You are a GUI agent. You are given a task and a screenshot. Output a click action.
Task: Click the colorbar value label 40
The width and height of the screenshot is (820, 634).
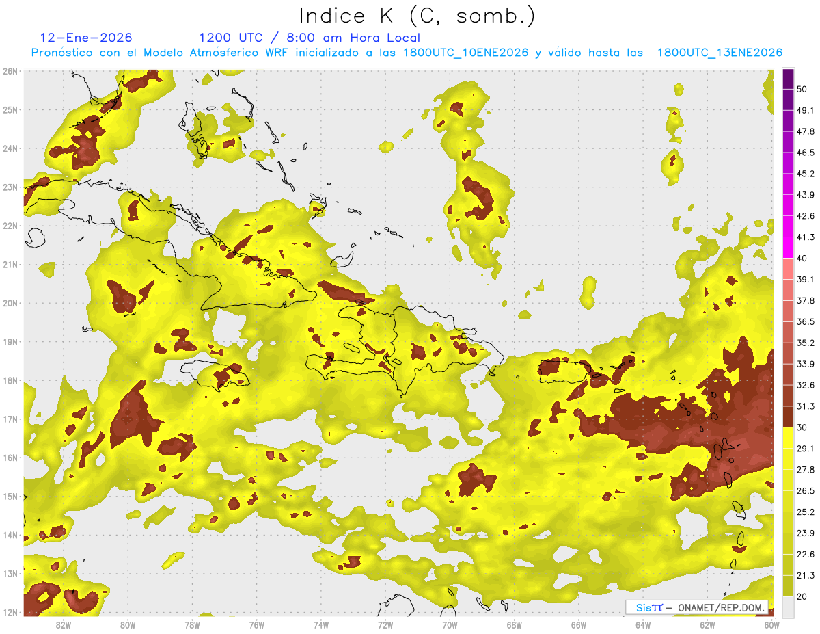803,258
